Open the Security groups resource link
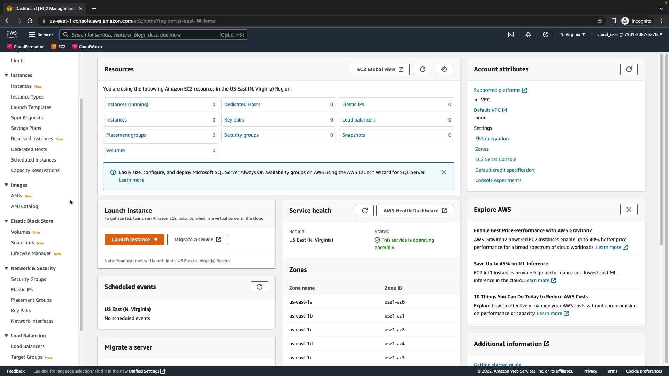 pos(241,135)
